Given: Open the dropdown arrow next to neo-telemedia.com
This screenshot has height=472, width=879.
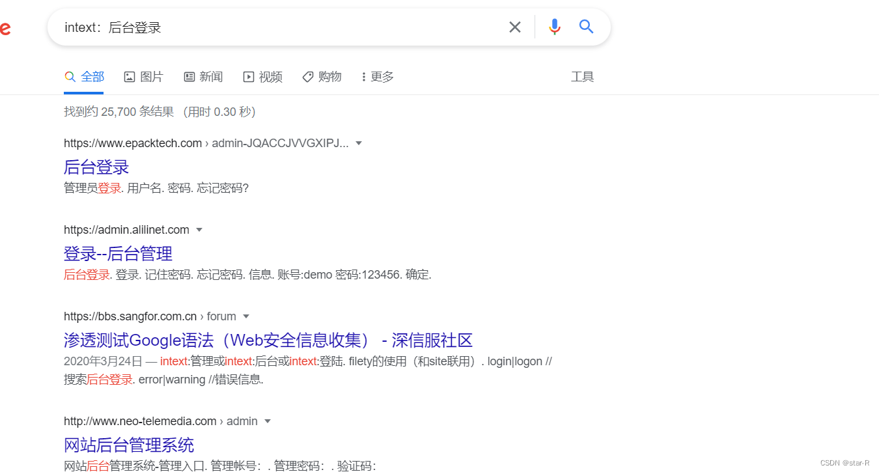Looking at the screenshot, I should [x=268, y=421].
